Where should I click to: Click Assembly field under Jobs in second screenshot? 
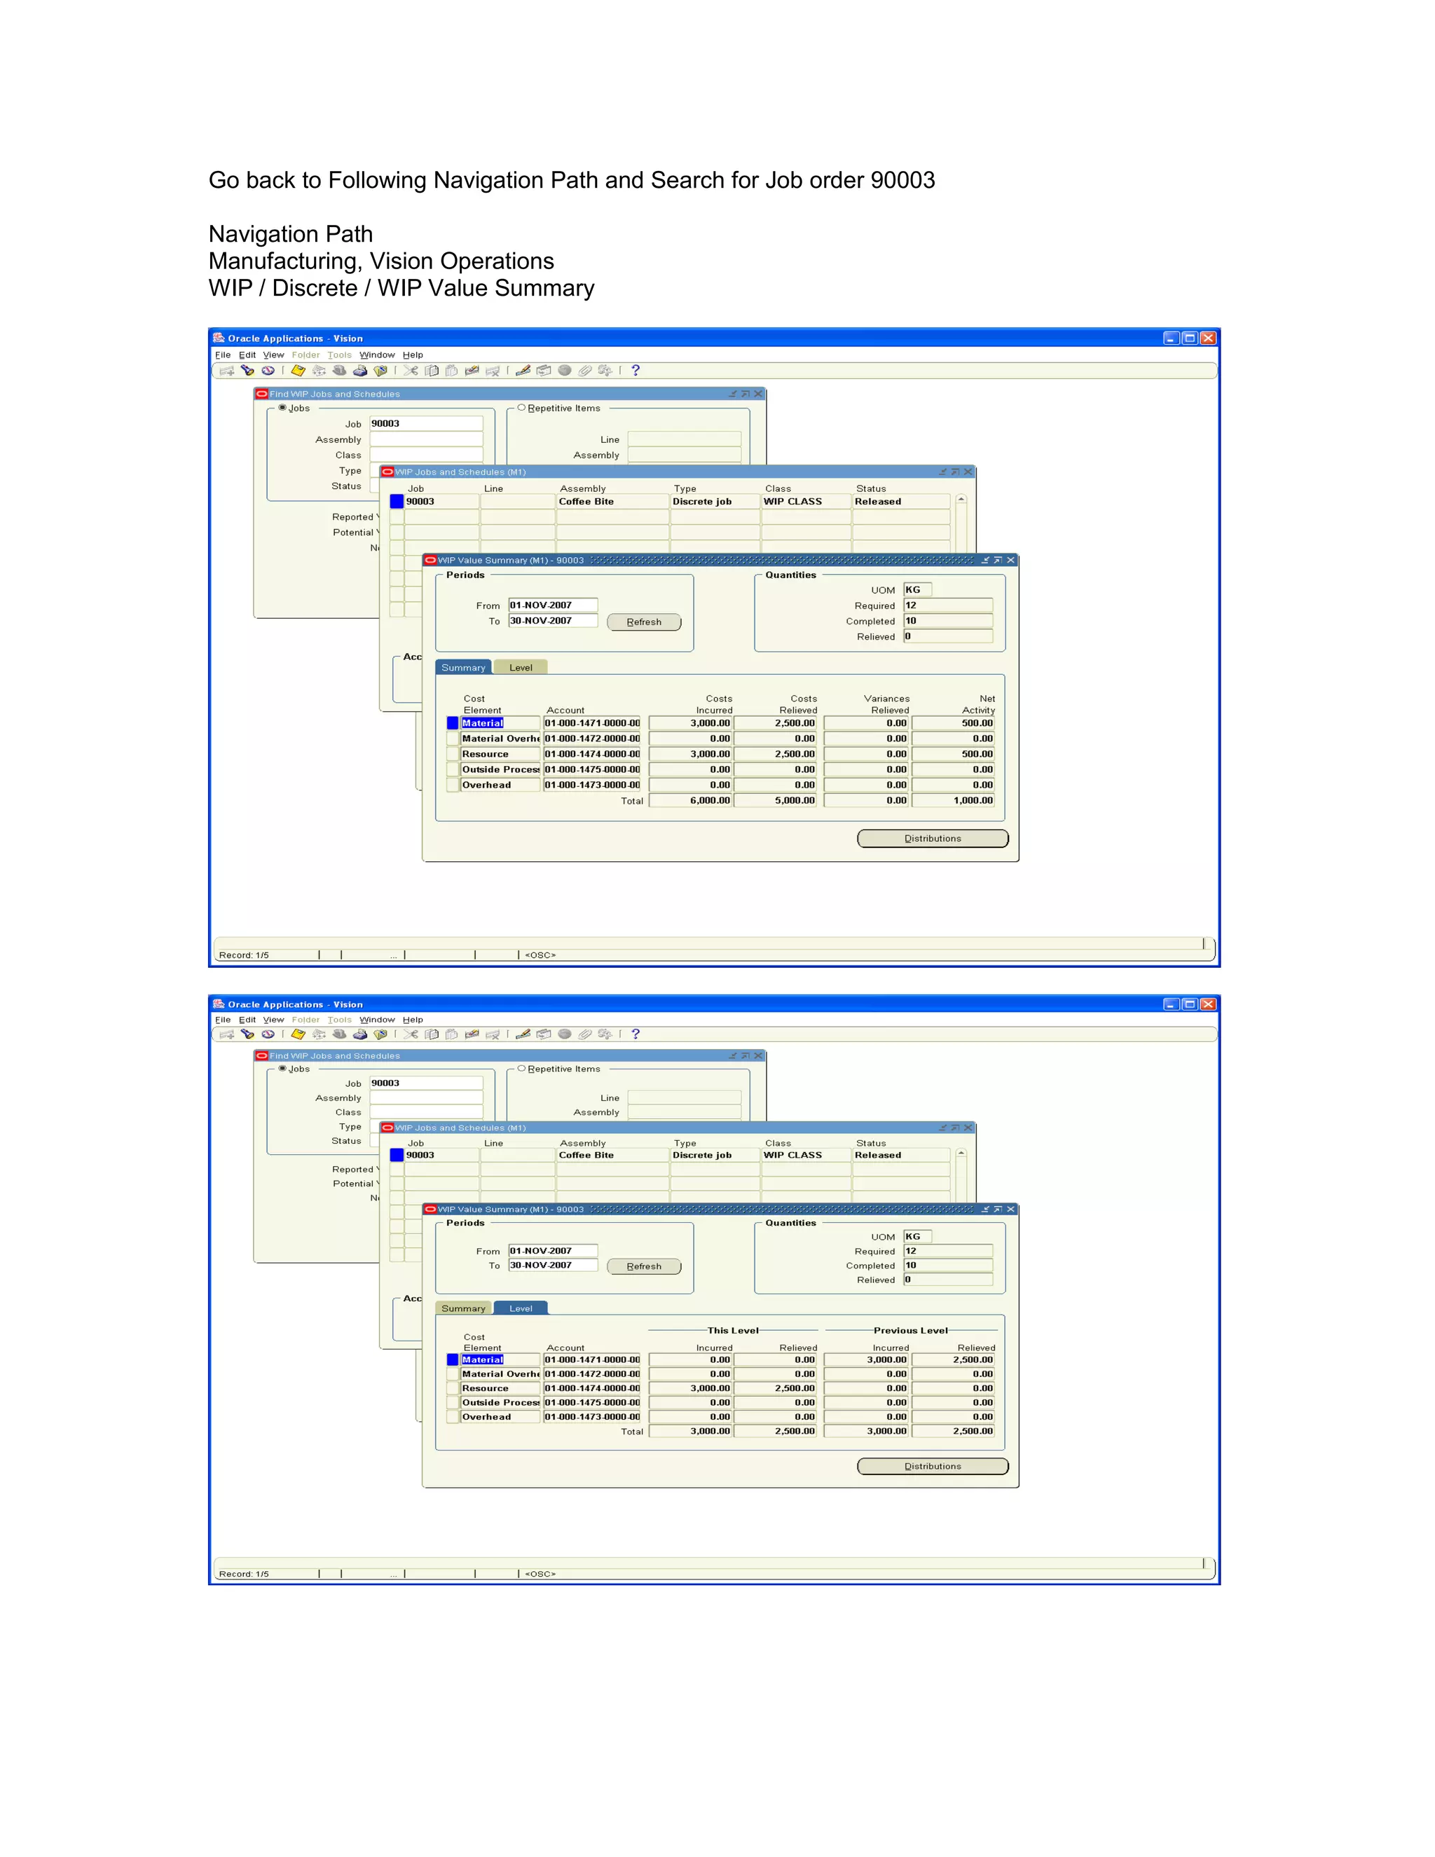coord(426,1097)
